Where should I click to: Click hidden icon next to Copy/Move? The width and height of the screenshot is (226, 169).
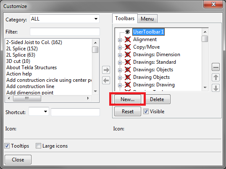pos(128,47)
